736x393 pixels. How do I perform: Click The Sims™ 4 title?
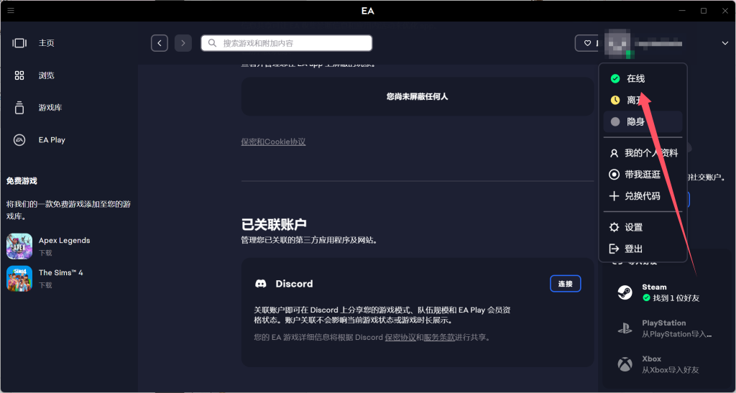coord(60,272)
